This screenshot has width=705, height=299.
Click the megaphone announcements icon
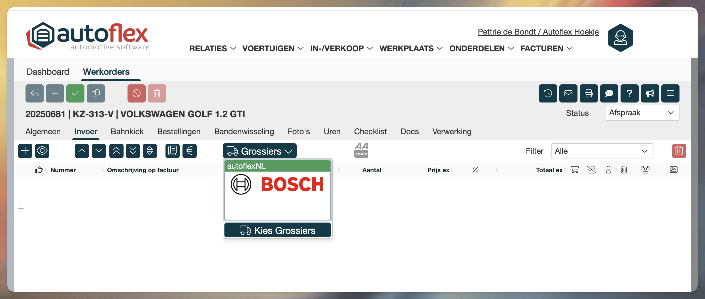pyautogui.click(x=650, y=93)
